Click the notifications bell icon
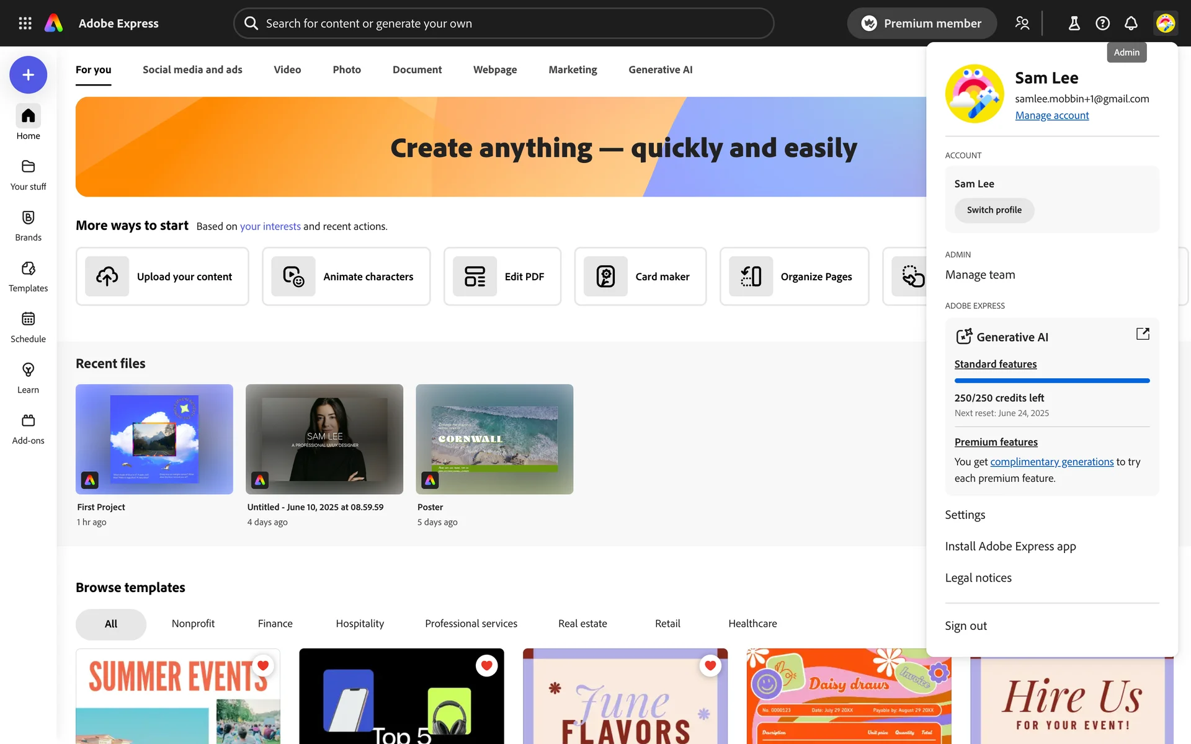Image resolution: width=1191 pixels, height=744 pixels. 1131,23
